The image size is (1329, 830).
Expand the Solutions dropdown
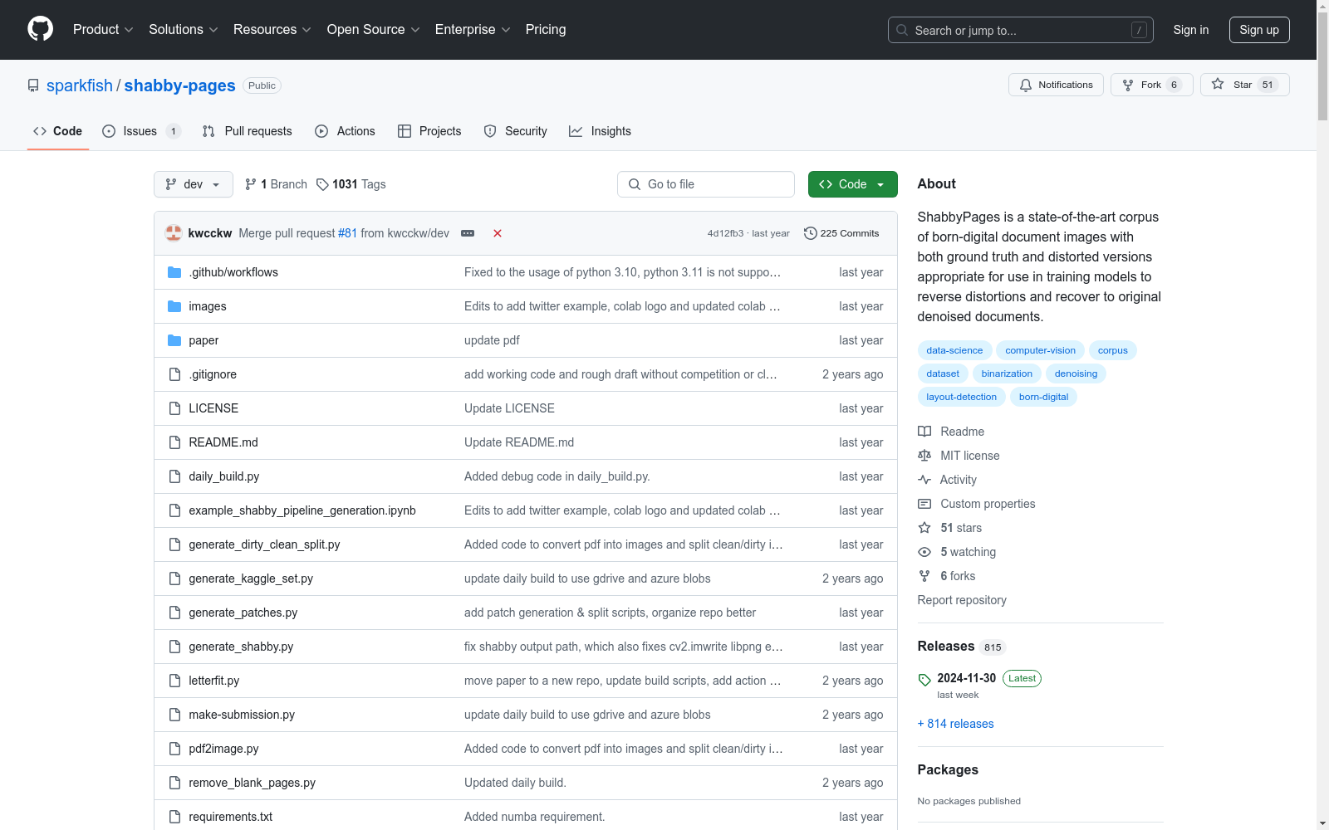click(184, 29)
